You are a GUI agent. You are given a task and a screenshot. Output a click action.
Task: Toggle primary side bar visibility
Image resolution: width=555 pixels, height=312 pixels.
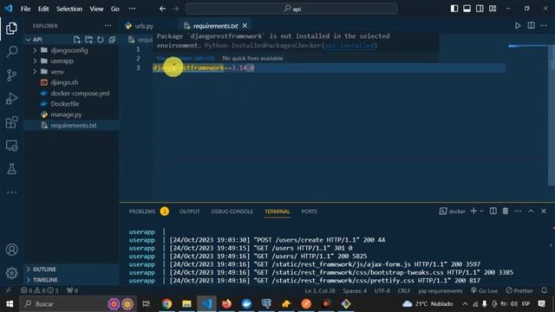coord(454,9)
